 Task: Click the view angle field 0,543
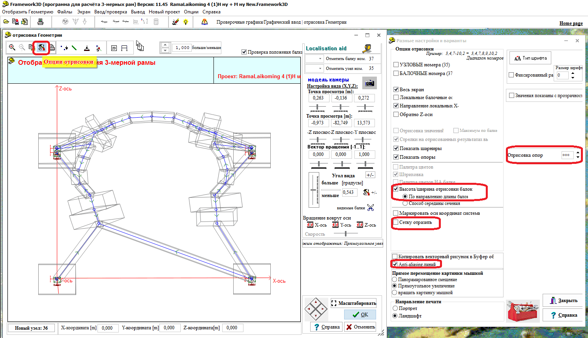point(350,192)
